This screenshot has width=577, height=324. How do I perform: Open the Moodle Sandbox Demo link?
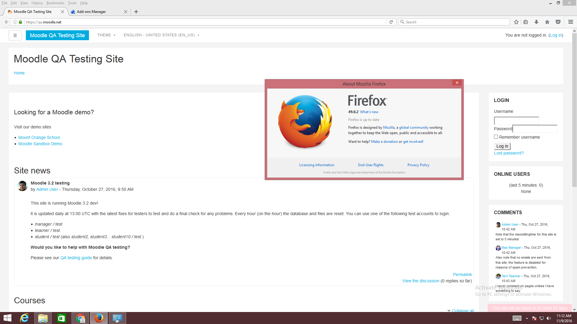40,144
